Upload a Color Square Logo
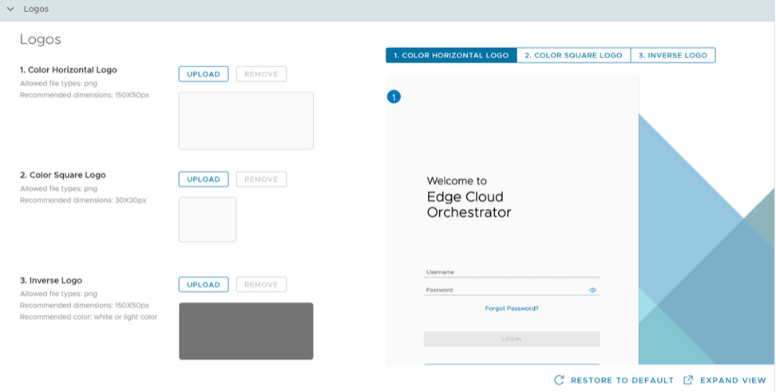Image resolution: width=776 pixels, height=392 pixels. (203, 180)
